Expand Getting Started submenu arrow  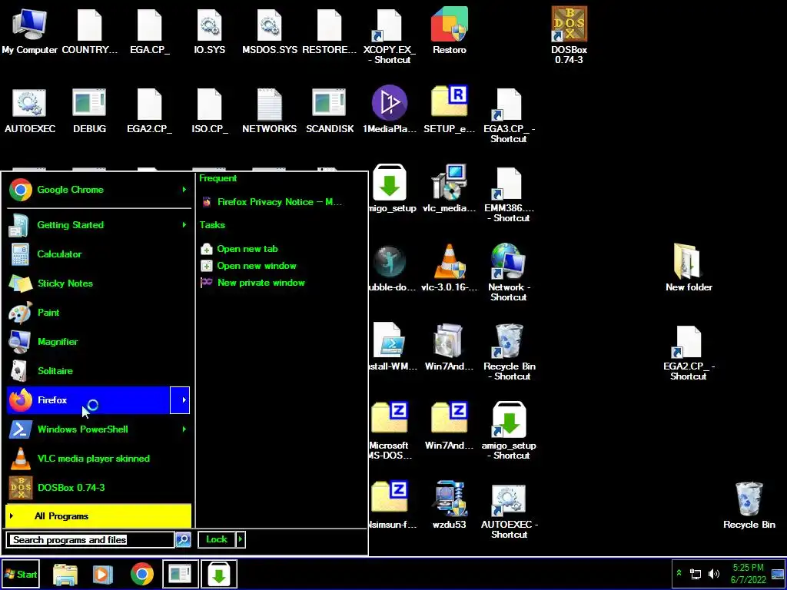click(x=184, y=225)
